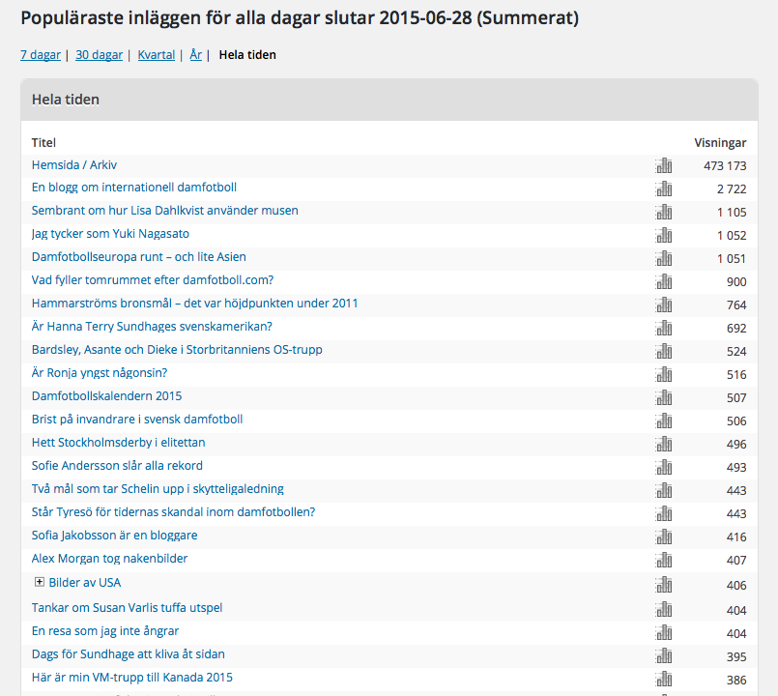Viewport: 778px width, 696px height.
Task: Switch to the År view
Action: [x=195, y=55]
